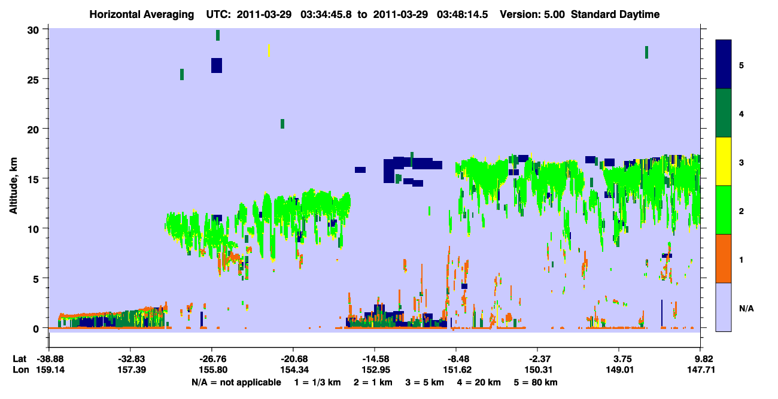Screen dimensions: 778x399
Task: Click longitude value 149.01
Action: [x=621, y=370]
